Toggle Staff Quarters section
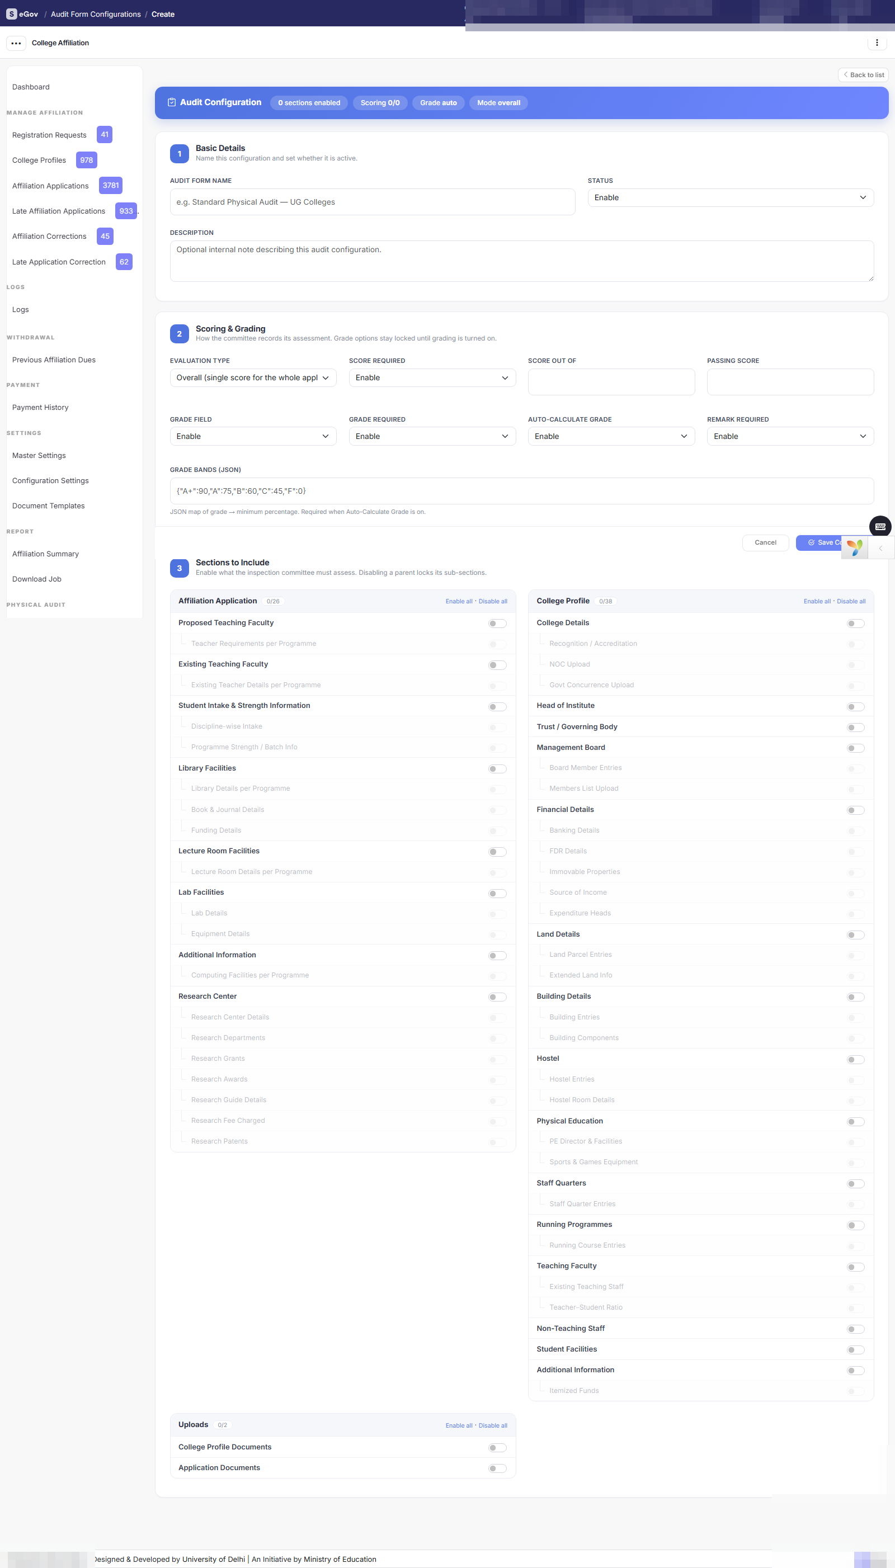Viewport: 895px width, 1568px height. 856,1184
